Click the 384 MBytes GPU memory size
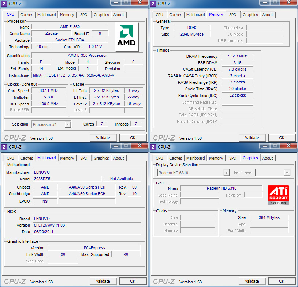The image size is (298, 287). click(269, 217)
